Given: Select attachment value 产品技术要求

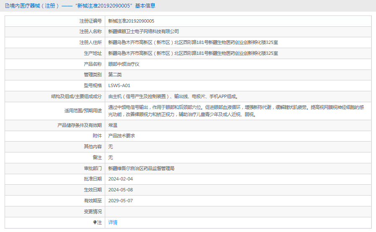Looking at the screenshot, I should [x=122, y=136].
